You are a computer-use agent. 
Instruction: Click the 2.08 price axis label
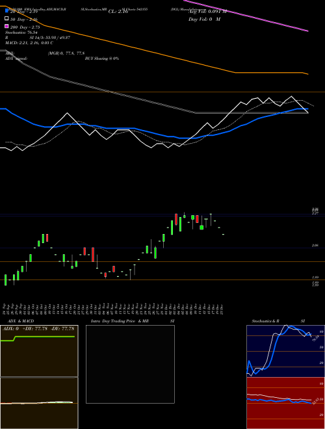tap(315, 246)
